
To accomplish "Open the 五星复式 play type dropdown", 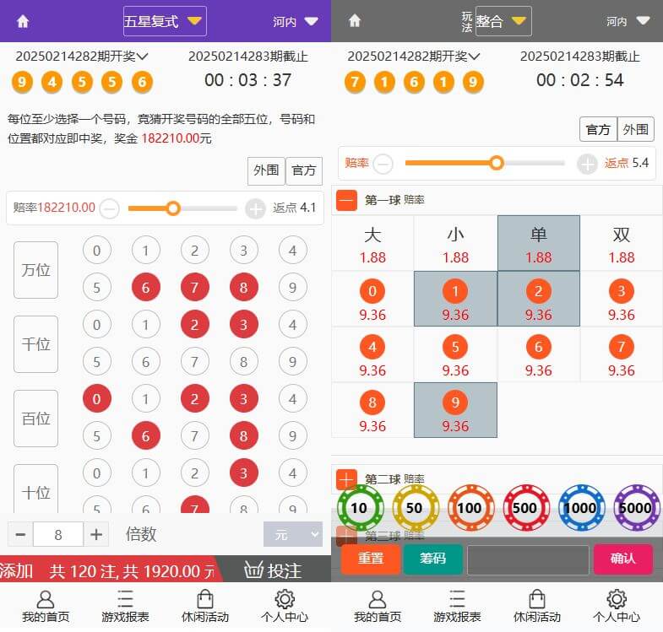I will (164, 21).
